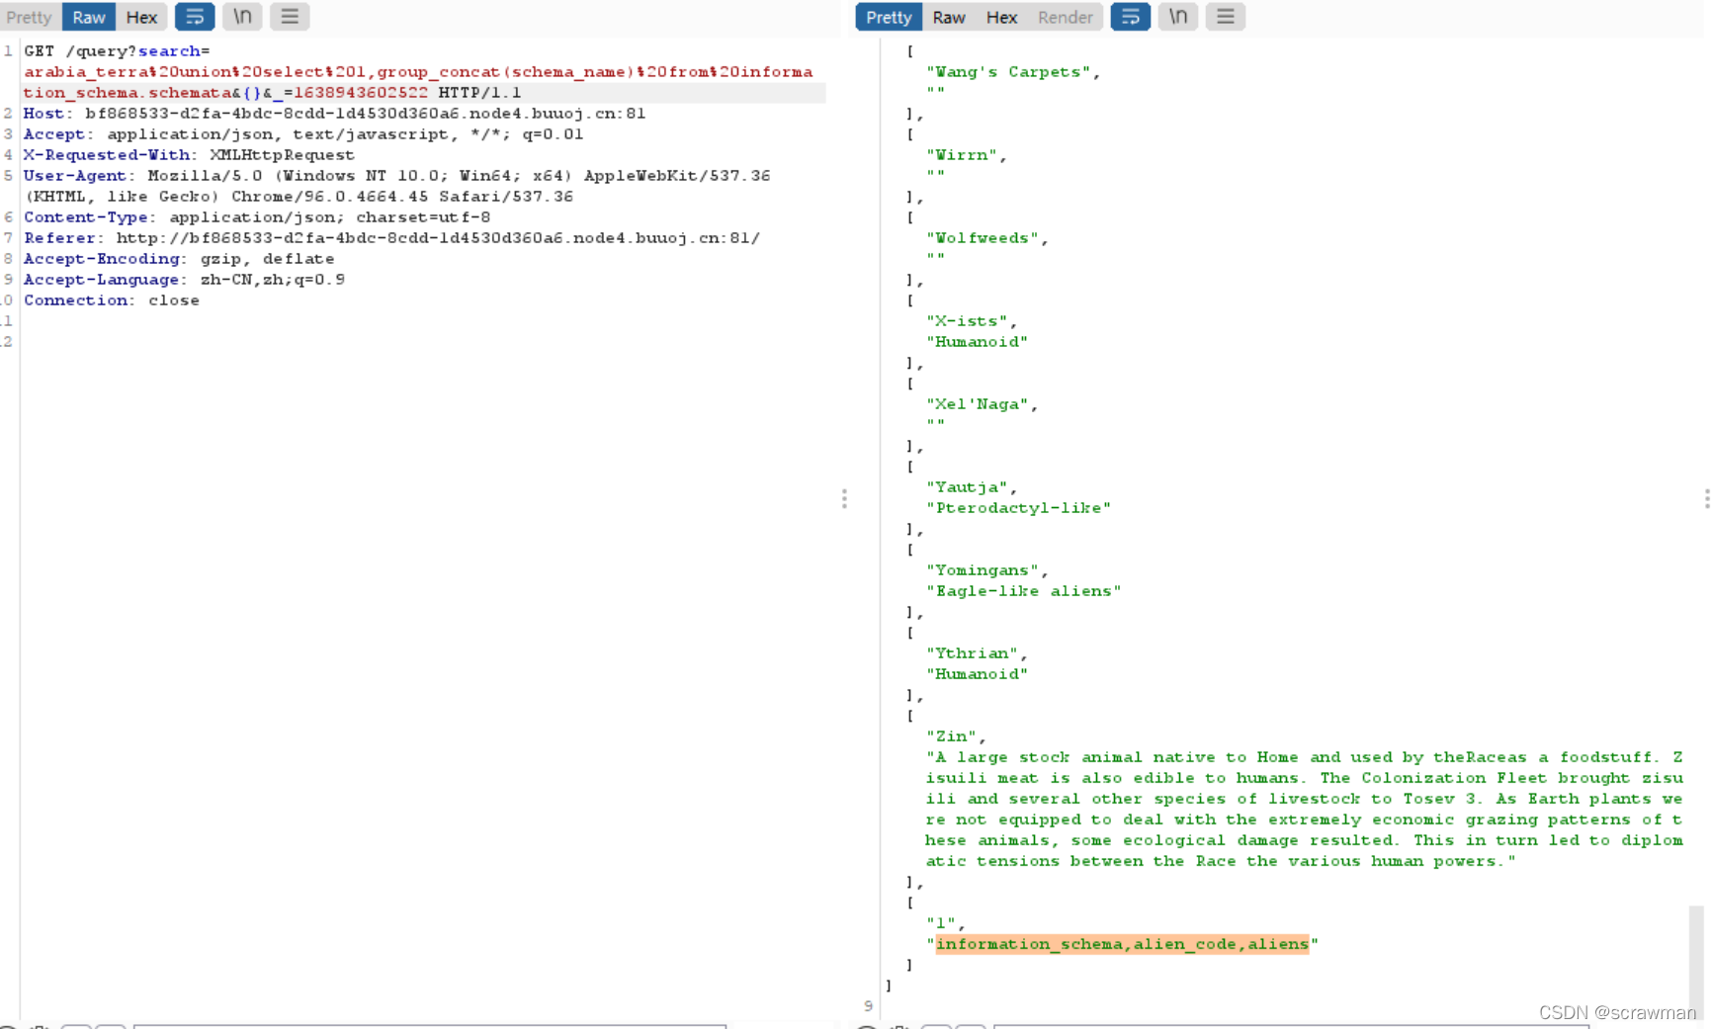Screen dimensions: 1711x1029
Task: Switch request view to Pretty tab
Action: [x=30, y=17]
